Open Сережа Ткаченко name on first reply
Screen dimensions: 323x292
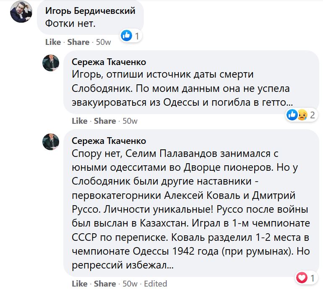[109, 62]
